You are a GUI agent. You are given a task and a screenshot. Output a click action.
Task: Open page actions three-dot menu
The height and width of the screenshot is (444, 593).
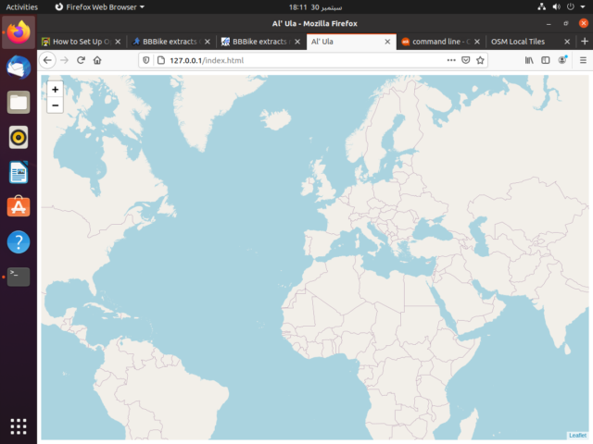tap(451, 60)
